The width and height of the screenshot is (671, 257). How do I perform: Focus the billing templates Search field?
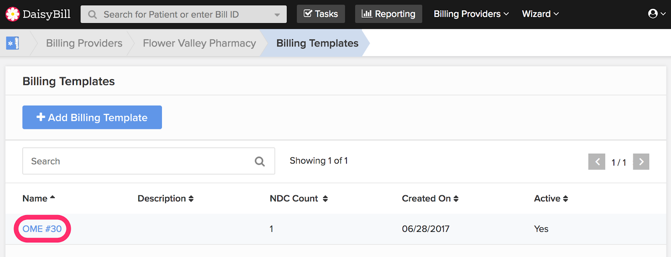click(138, 161)
